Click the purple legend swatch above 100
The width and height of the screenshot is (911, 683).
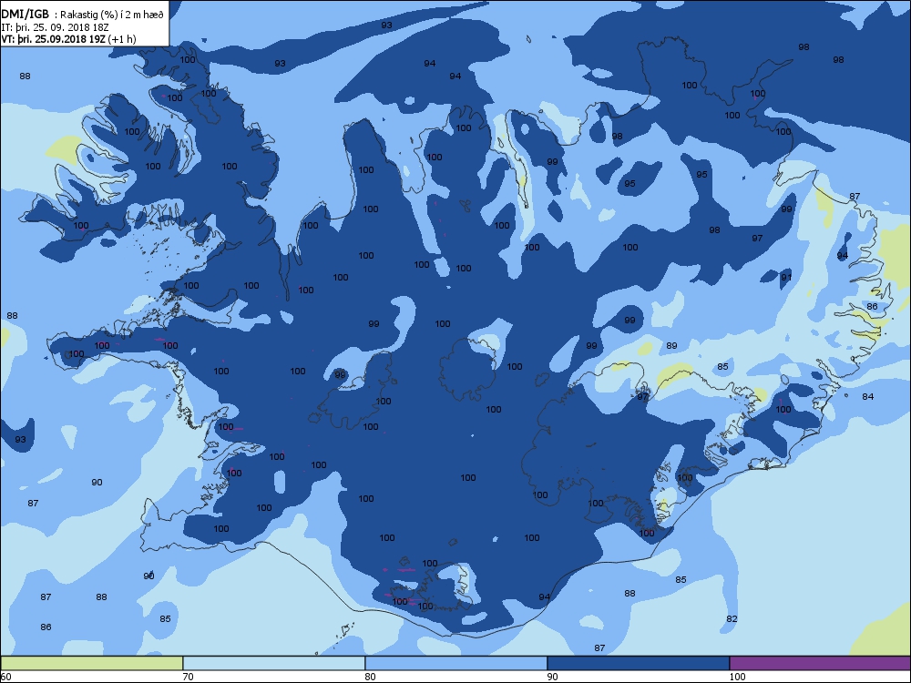pos(820,663)
